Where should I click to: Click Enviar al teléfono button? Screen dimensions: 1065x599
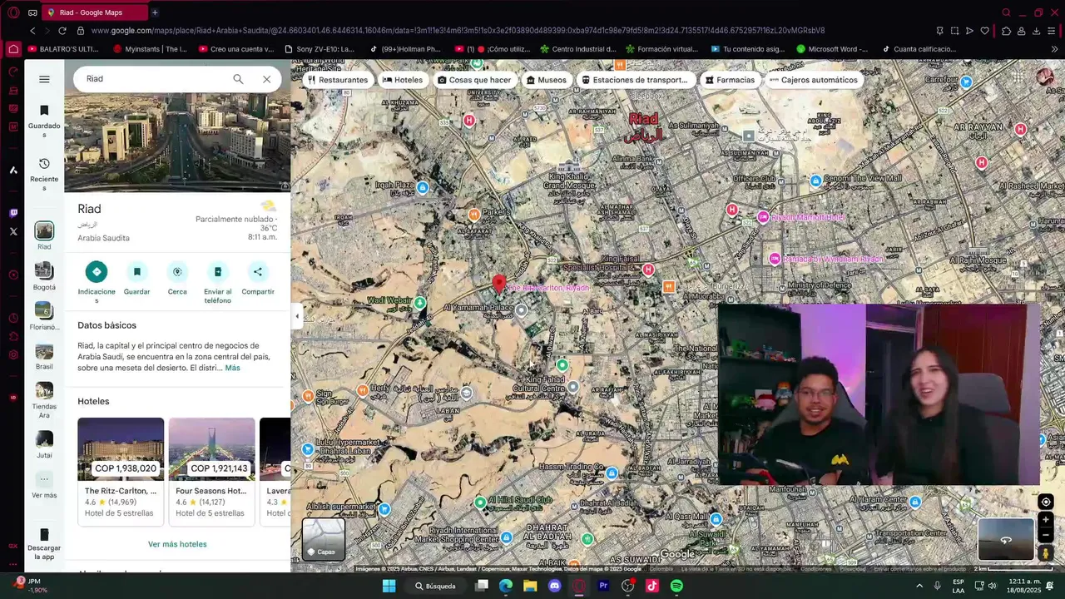218,271
